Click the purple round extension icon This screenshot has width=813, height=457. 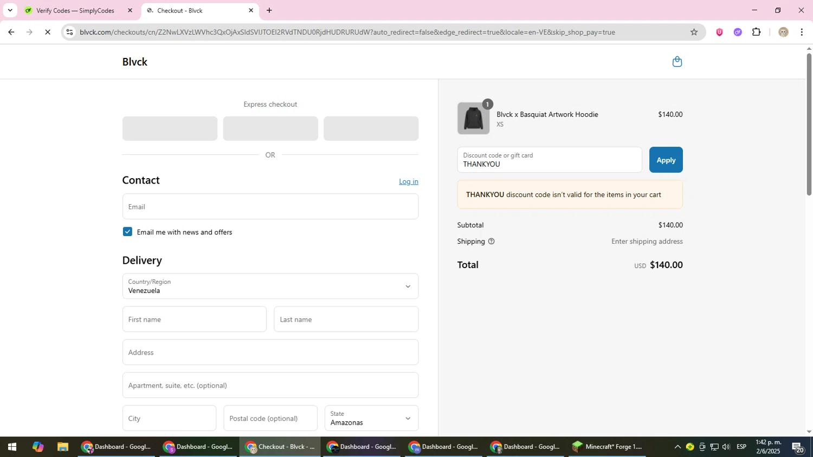click(x=738, y=32)
